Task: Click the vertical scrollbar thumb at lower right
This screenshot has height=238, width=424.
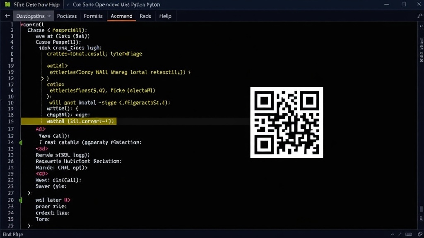Action: tap(421, 209)
